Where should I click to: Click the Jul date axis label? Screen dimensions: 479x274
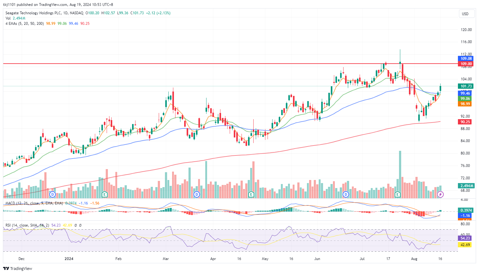click(362, 259)
